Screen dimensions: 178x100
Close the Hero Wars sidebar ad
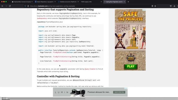[145, 10]
